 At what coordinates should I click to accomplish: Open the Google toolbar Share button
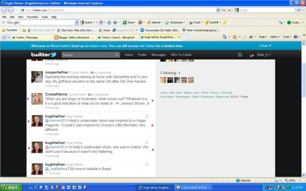tap(129, 23)
